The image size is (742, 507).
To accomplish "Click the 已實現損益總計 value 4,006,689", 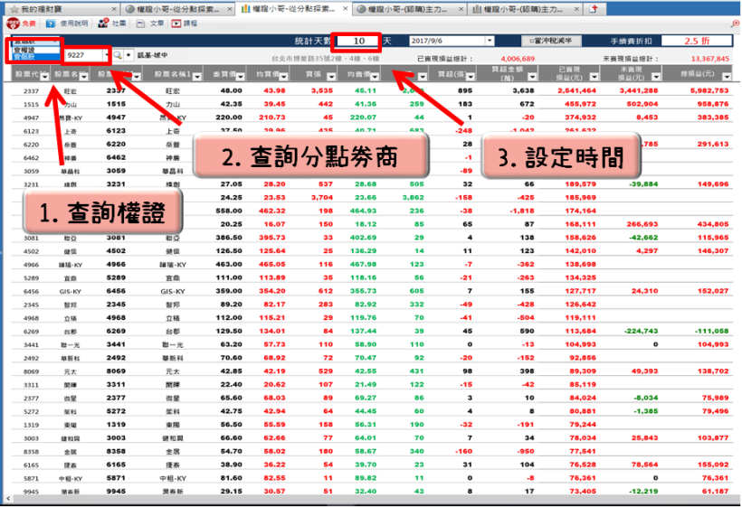I will (518, 59).
